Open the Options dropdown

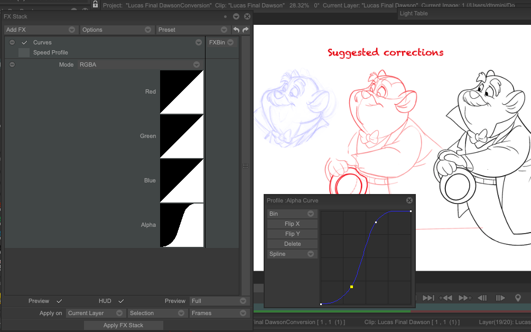(117, 30)
